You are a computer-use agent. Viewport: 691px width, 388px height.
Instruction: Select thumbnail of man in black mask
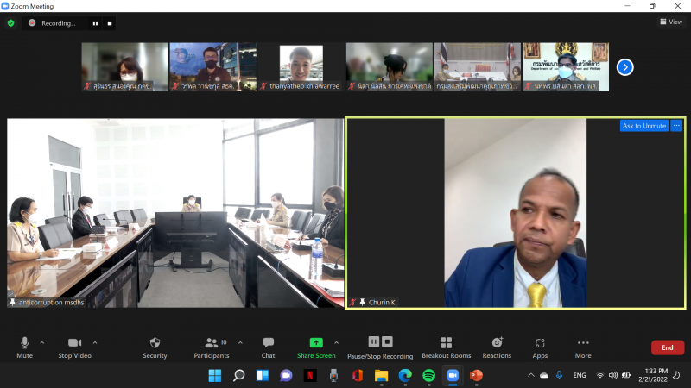coord(212,67)
